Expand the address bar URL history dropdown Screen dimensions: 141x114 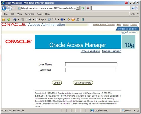pyautogui.click(x=78, y=8)
